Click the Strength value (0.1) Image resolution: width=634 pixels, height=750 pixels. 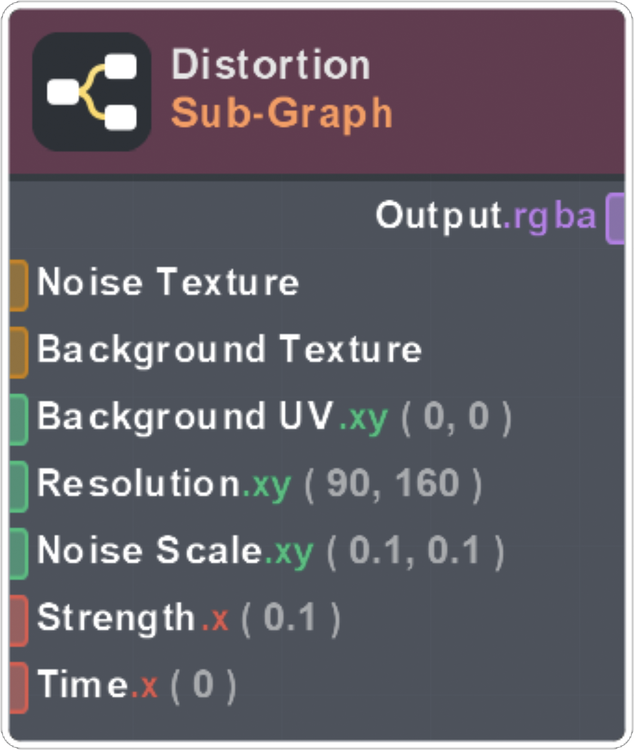pos(290,618)
